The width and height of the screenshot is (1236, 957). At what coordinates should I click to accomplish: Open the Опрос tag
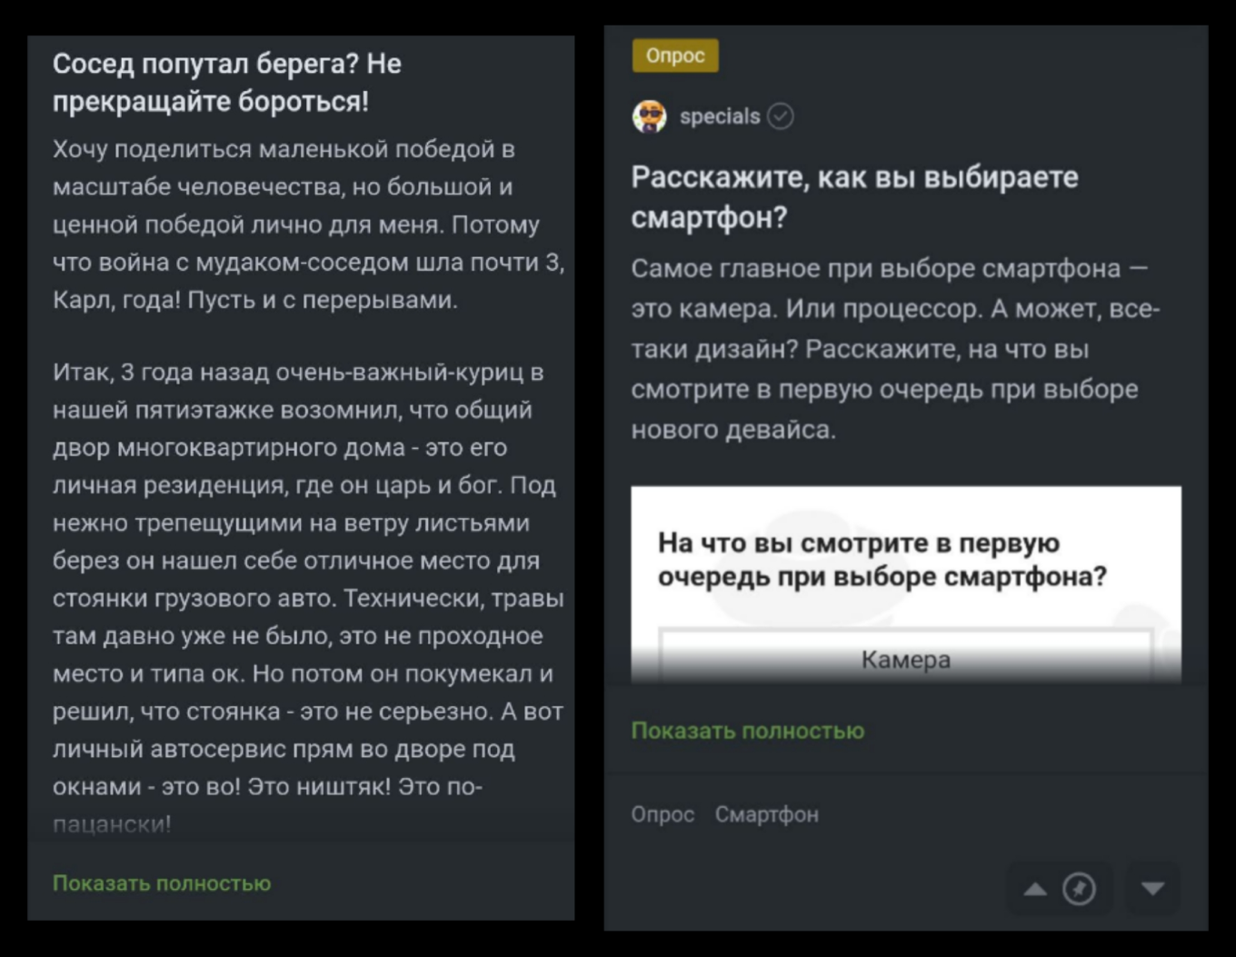[663, 813]
